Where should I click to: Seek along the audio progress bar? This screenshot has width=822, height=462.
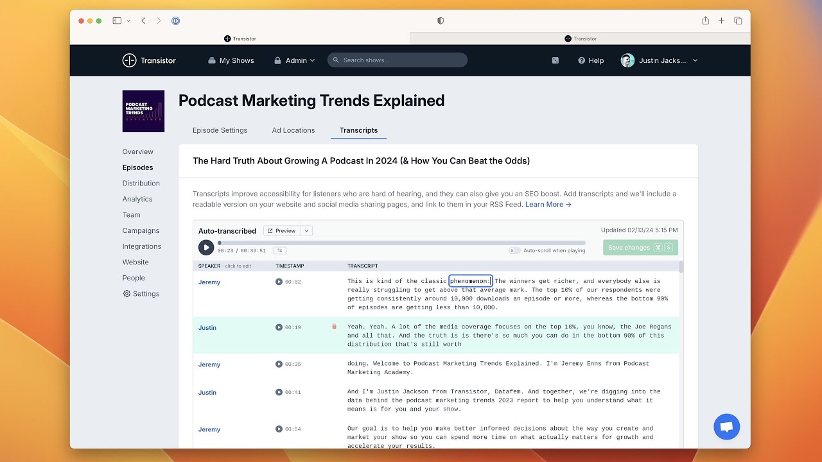401,243
